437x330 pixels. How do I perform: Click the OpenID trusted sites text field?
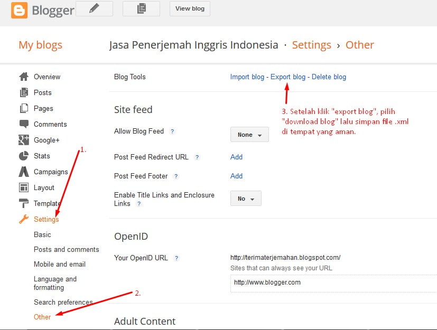click(333, 282)
